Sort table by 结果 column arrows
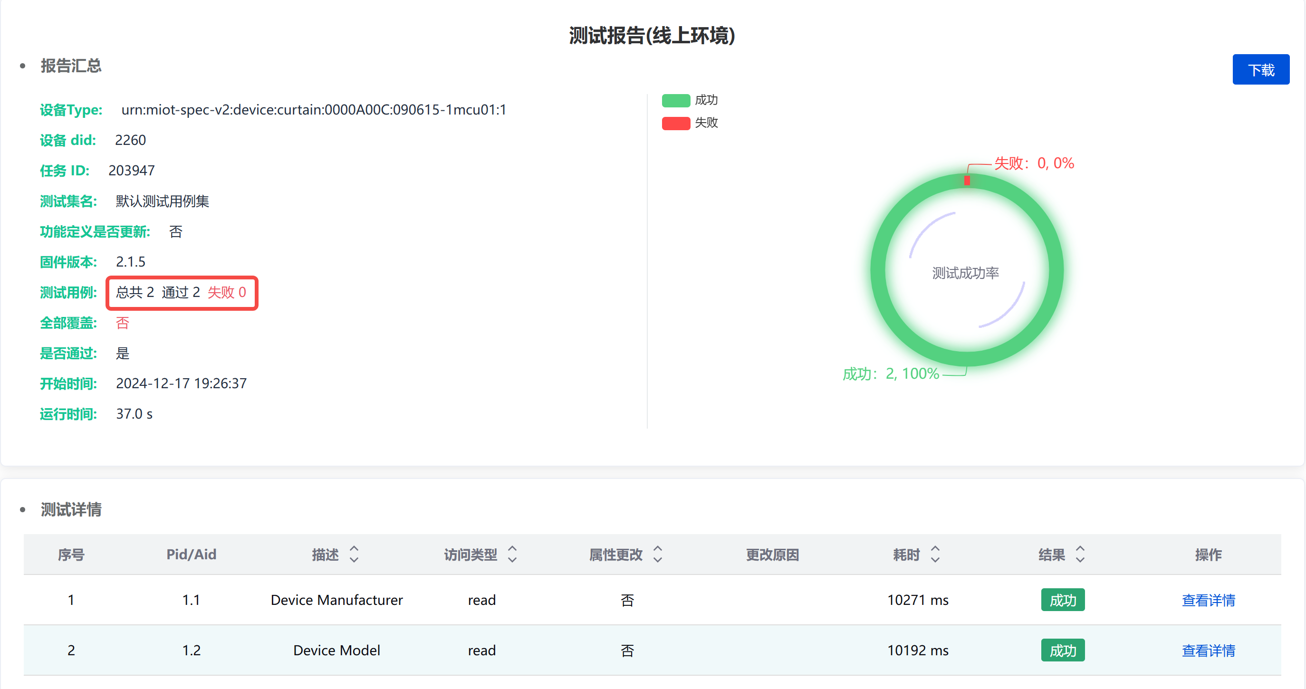The width and height of the screenshot is (1306, 689). point(1080,554)
